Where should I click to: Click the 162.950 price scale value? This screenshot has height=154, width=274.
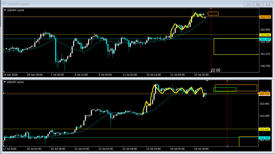click(x=265, y=30)
